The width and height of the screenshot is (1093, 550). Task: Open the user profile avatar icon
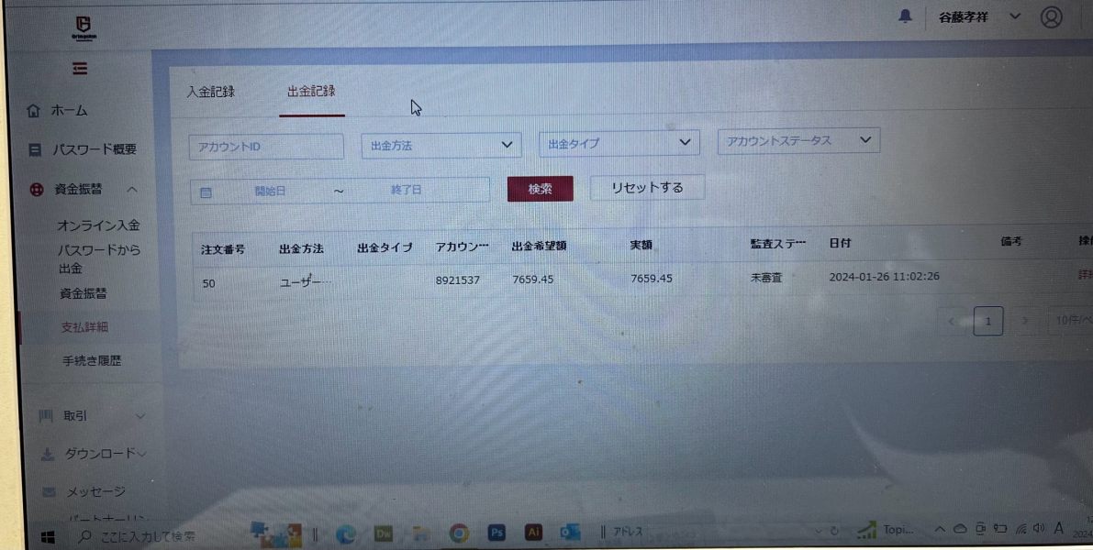click(x=1051, y=16)
